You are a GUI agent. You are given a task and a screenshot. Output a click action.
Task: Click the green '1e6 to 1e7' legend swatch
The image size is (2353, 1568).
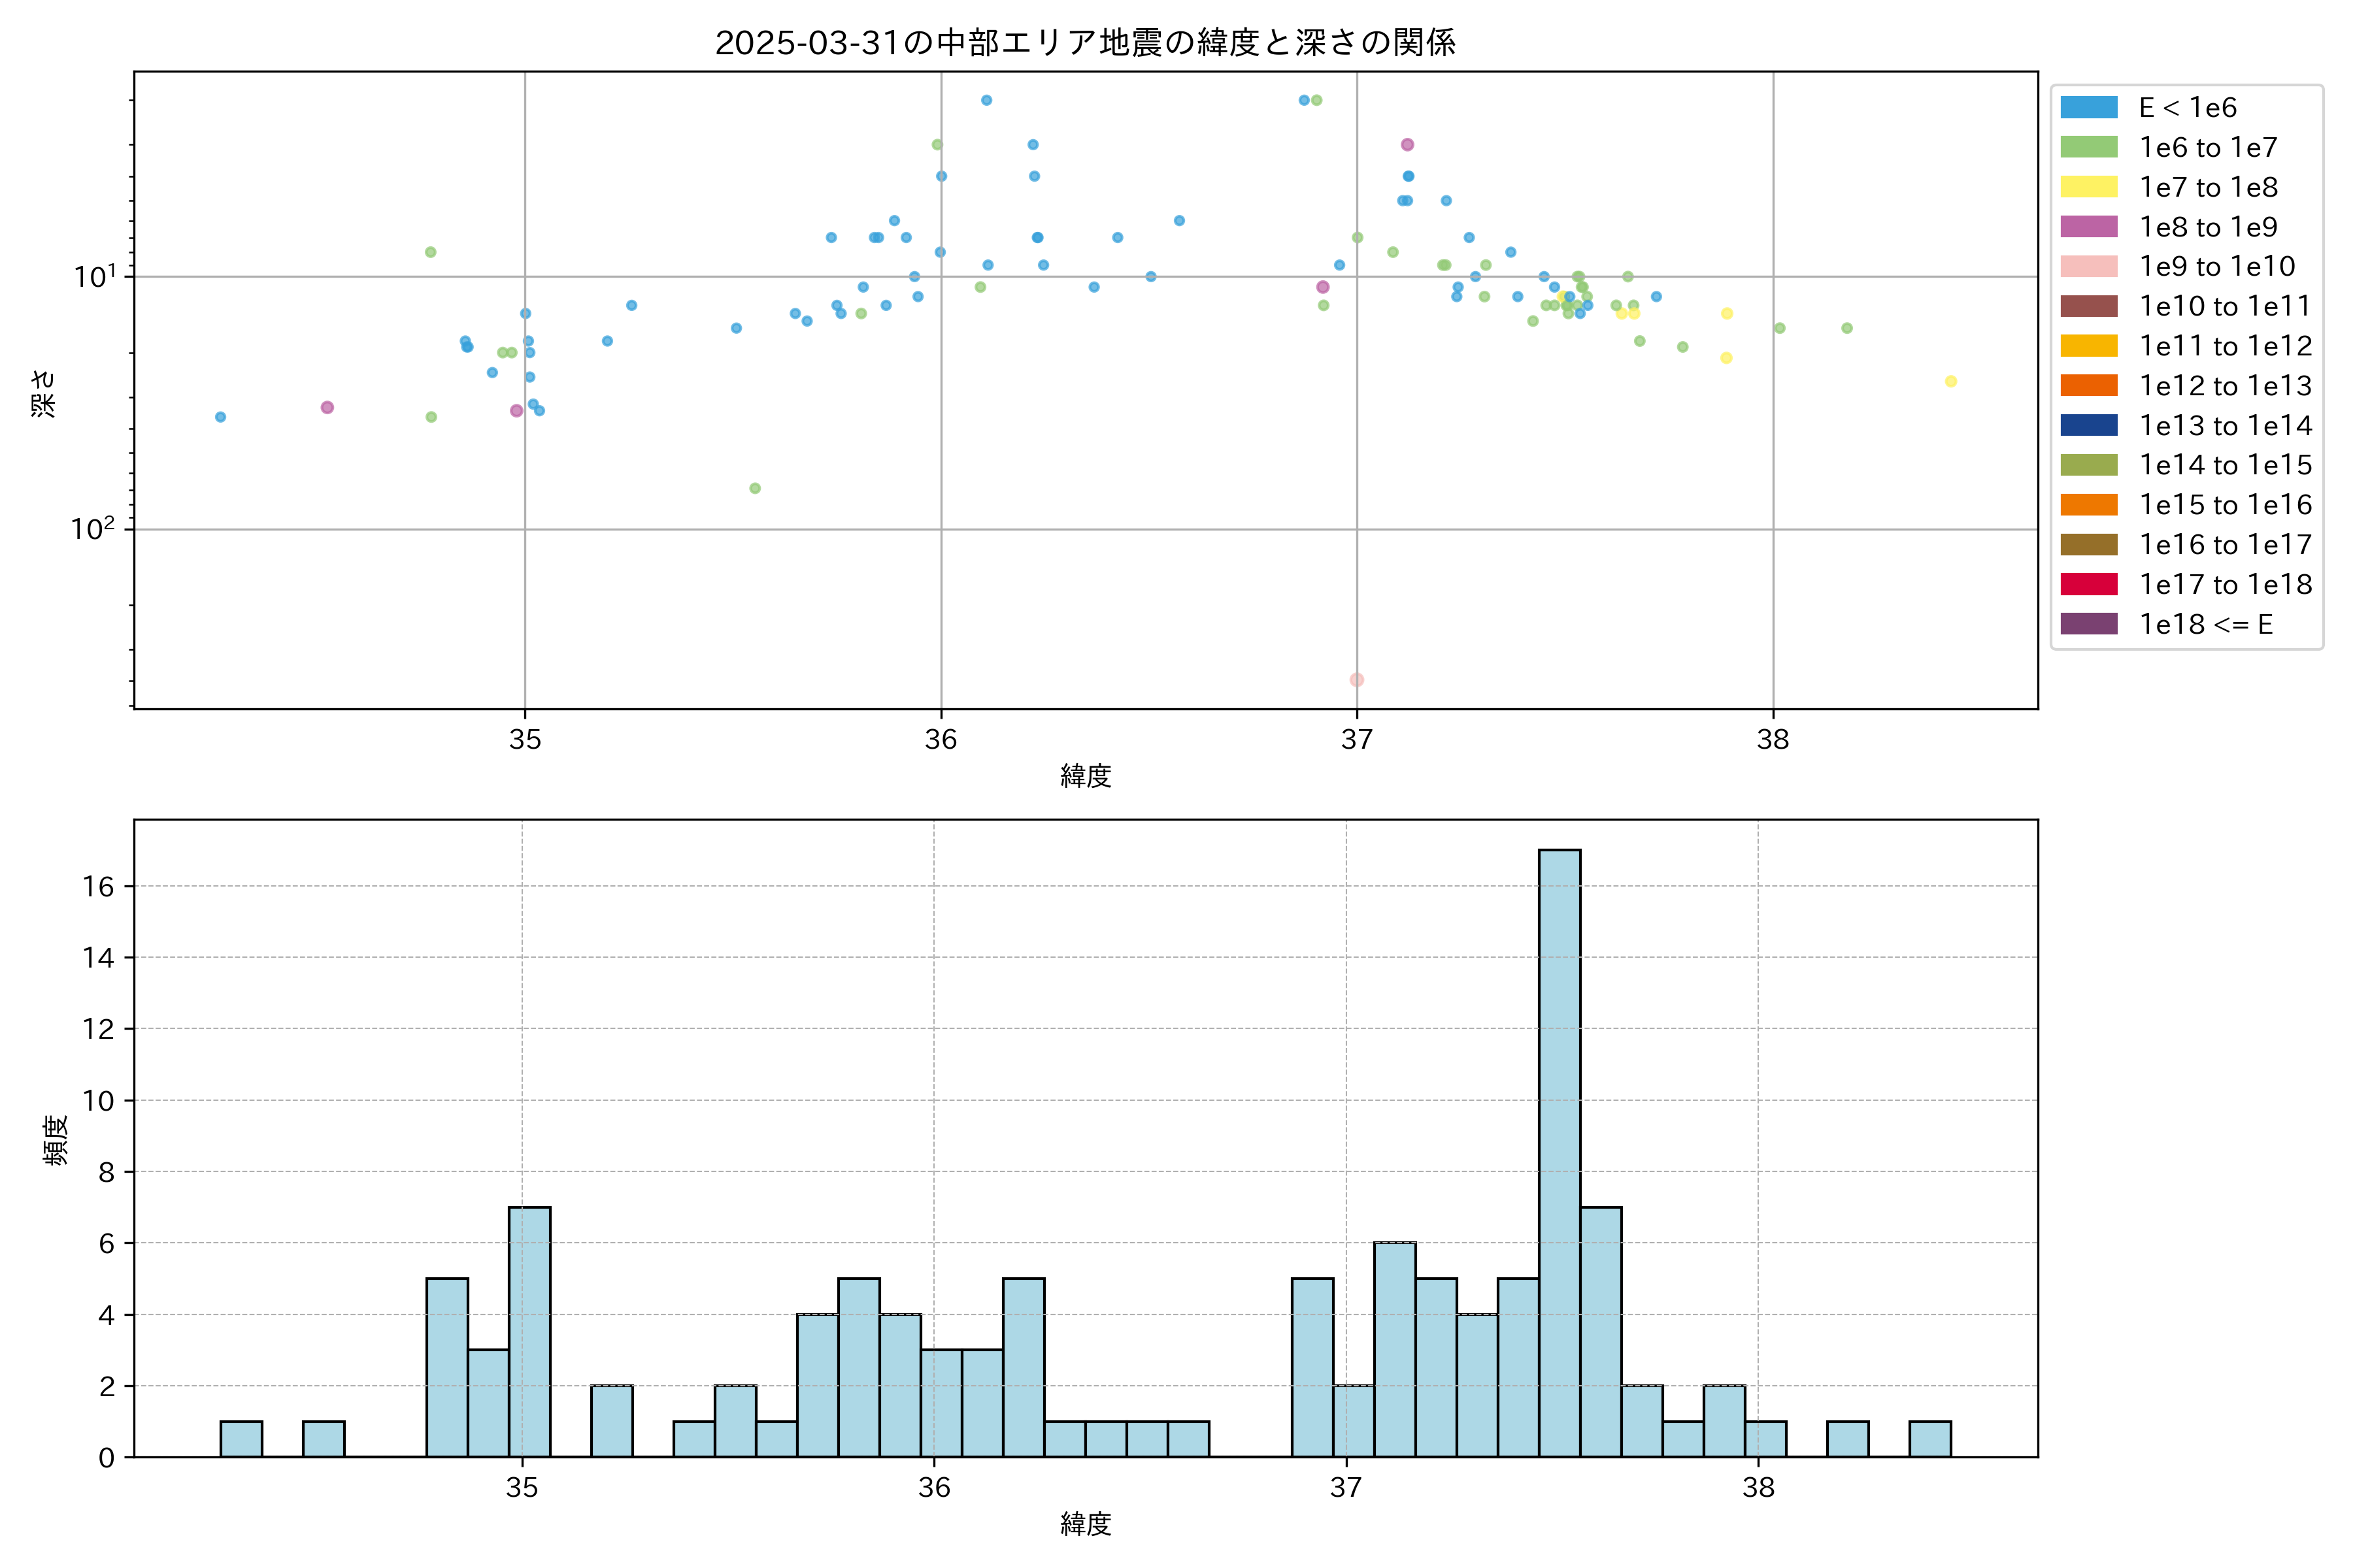[x=2089, y=148]
